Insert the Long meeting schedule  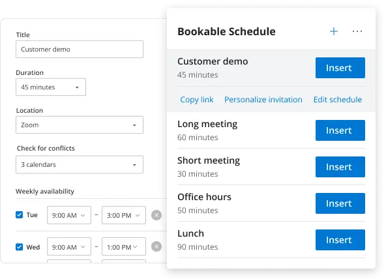(340, 130)
